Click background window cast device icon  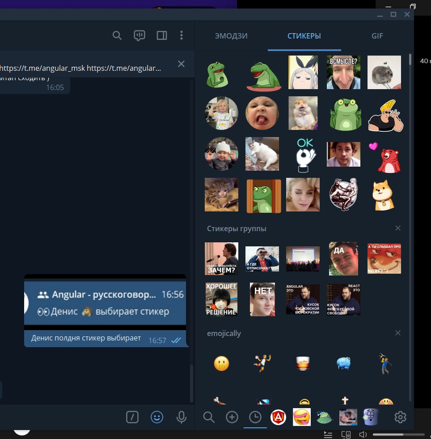(x=346, y=435)
